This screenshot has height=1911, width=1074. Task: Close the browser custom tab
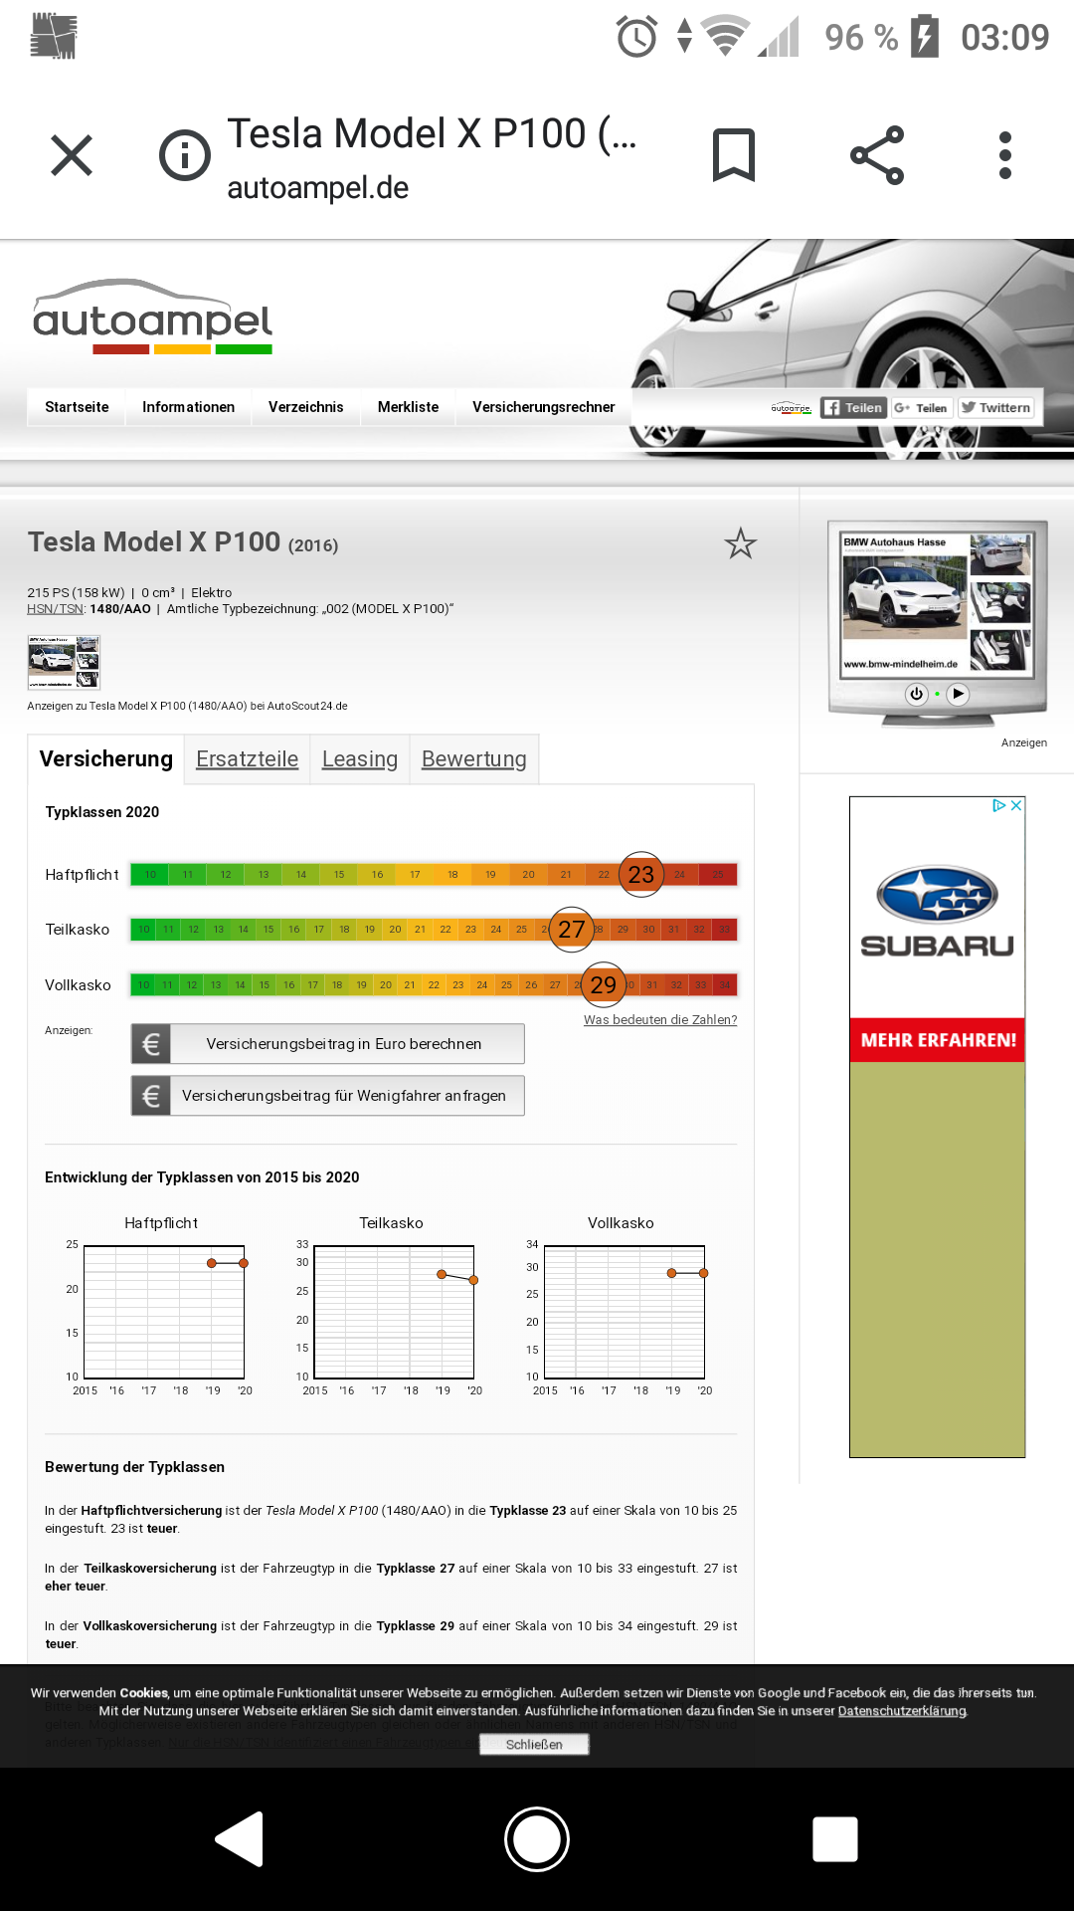pyautogui.click(x=72, y=155)
